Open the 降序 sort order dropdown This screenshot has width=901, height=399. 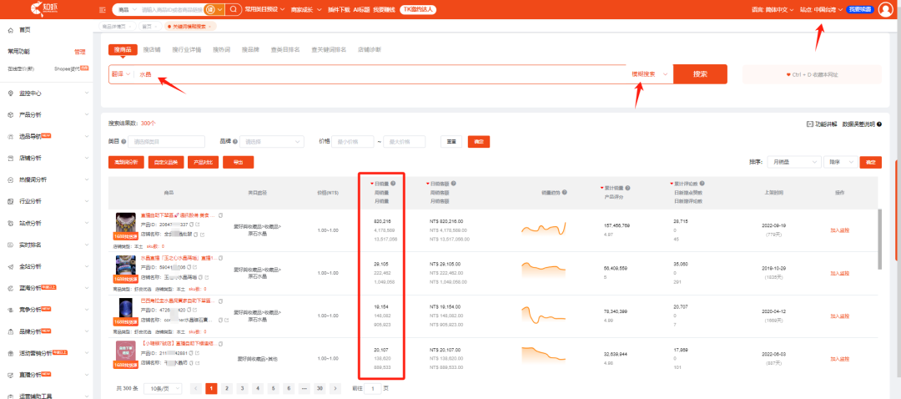pyautogui.click(x=840, y=163)
